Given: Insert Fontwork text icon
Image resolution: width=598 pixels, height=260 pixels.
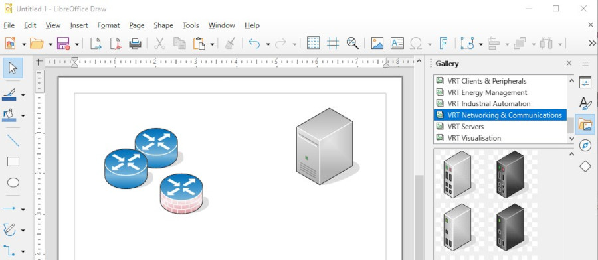Looking at the screenshot, I should [443, 43].
